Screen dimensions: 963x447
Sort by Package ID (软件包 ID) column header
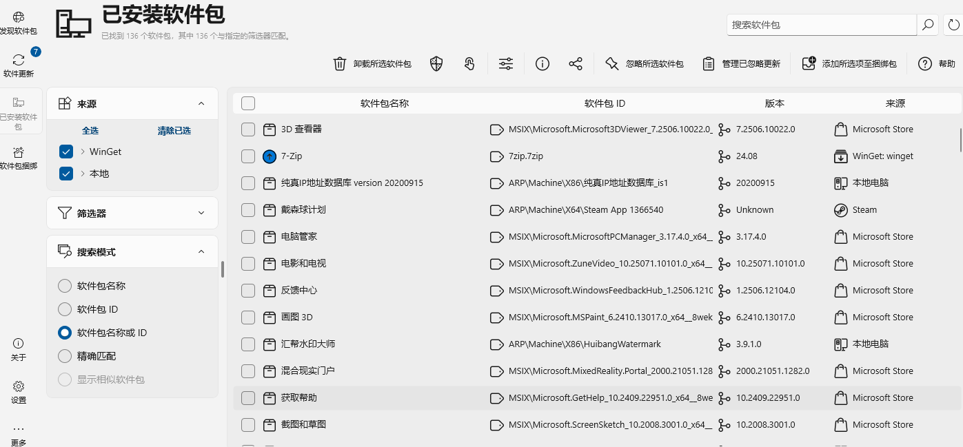[605, 103]
